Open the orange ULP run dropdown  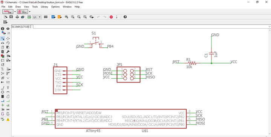(x=60, y=17)
